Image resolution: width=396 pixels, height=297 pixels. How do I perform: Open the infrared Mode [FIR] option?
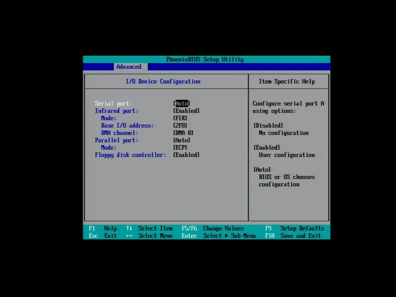180,118
